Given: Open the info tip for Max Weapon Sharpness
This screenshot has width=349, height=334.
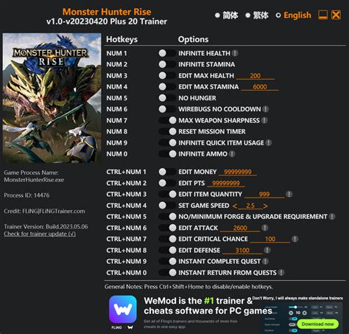Looking at the screenshot, I should tap(264, 120).
